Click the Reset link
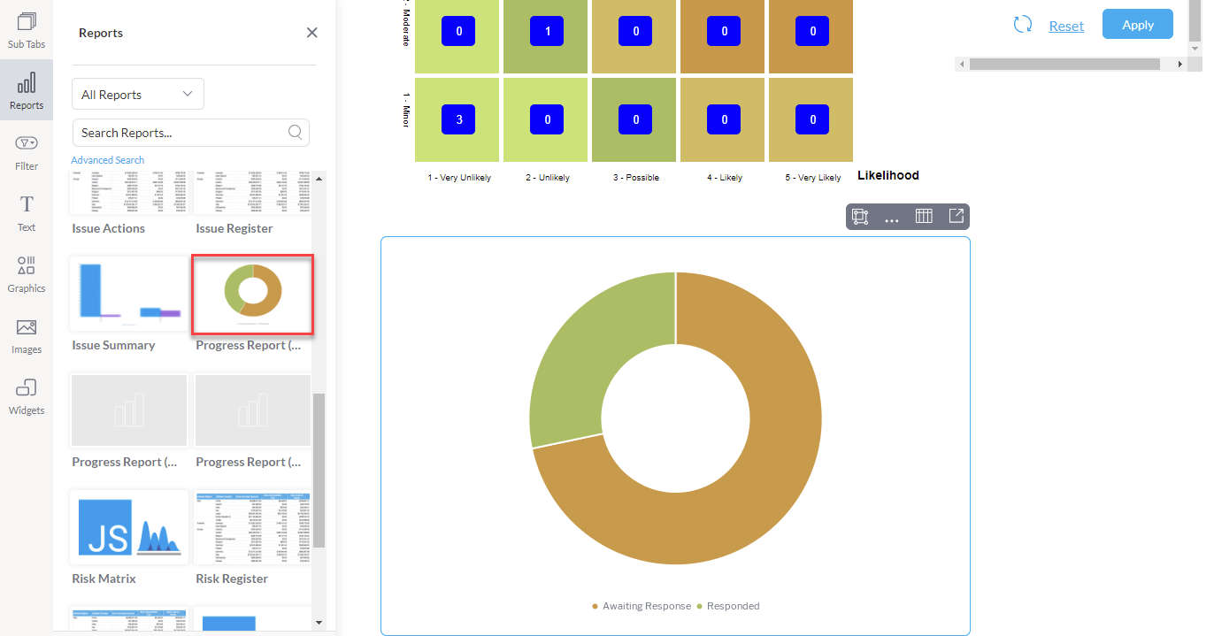 tap(1066, 26)
